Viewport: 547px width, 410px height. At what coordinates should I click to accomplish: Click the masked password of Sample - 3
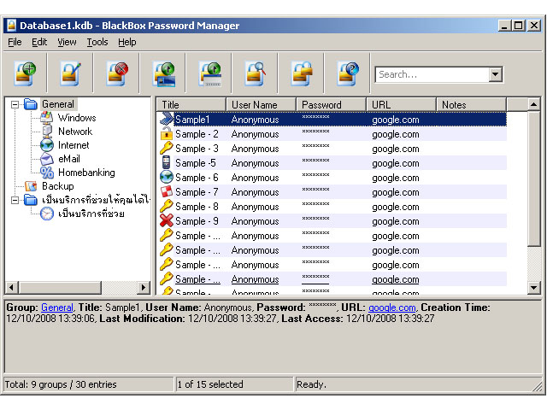315,146
